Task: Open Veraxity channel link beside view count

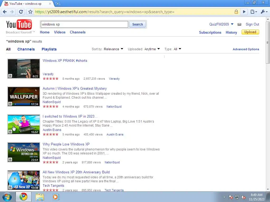Action: click(x=114, y=79)
